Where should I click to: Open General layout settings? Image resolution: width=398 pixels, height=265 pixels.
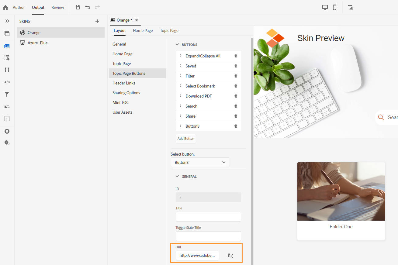pyautogui.click(x=137, y=44)
